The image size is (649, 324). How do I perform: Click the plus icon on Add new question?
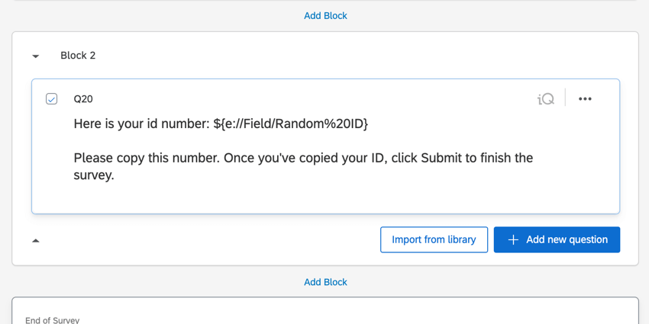coord(513,239)
